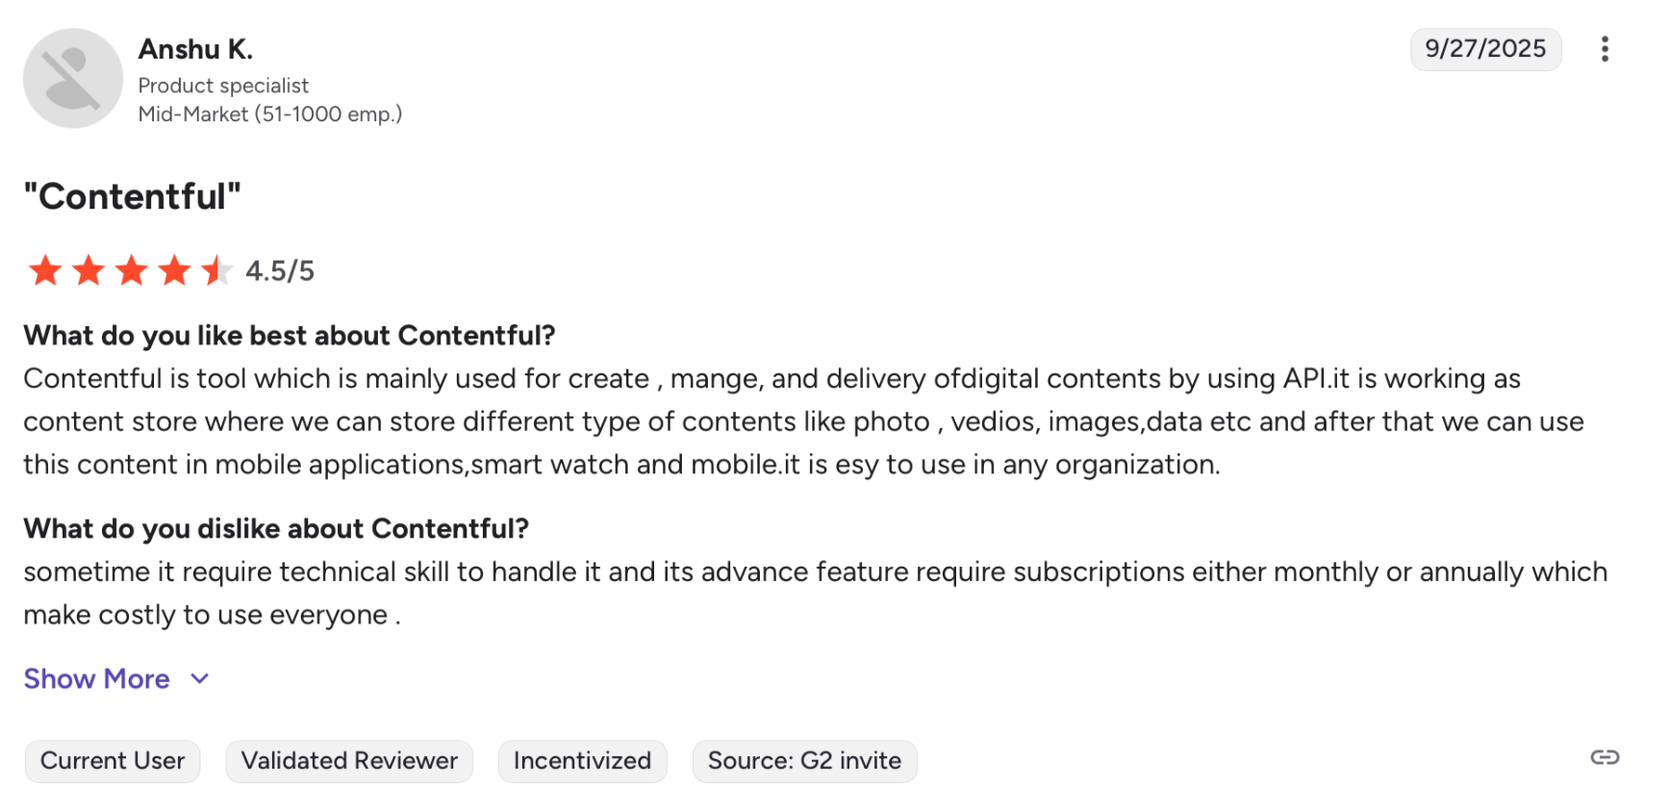Image resolution: width=1668 pixels, height=810 pixels.
Task: Click the "Contentful" review title
Action: click(x=133, y=197)
